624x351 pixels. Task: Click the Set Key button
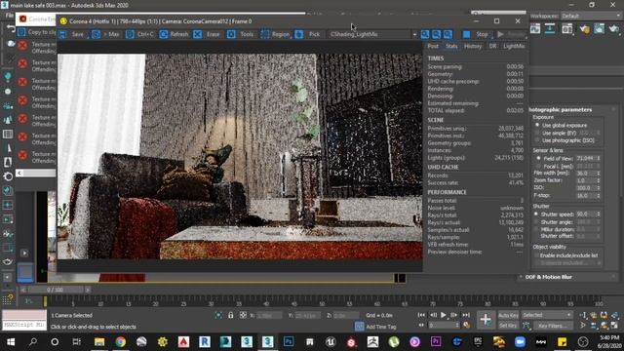click(x=508, y=326)
